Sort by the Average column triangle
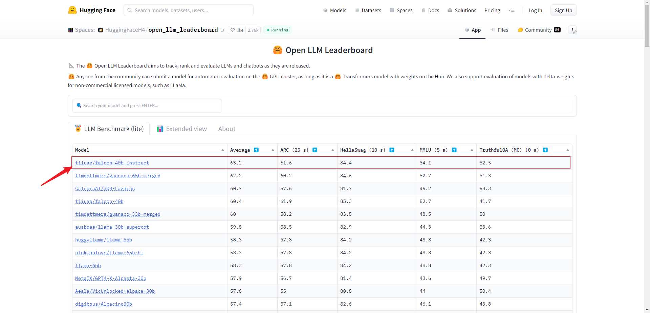 pyautogui.click(x=273, y=150)
